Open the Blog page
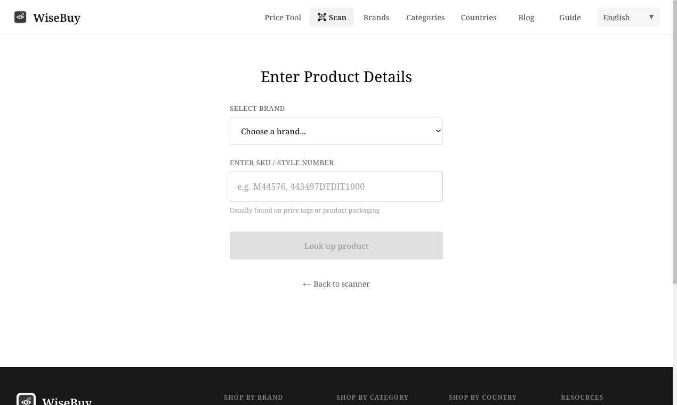This screenshot has height=405, width=677. point(526,17)
